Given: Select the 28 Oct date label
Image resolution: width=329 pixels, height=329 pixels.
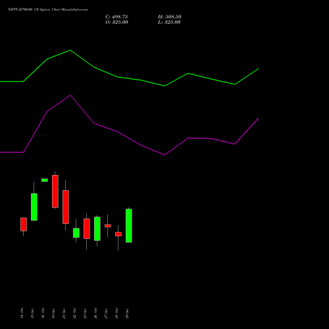Looking at the screenshot, I should click(116, 313).
